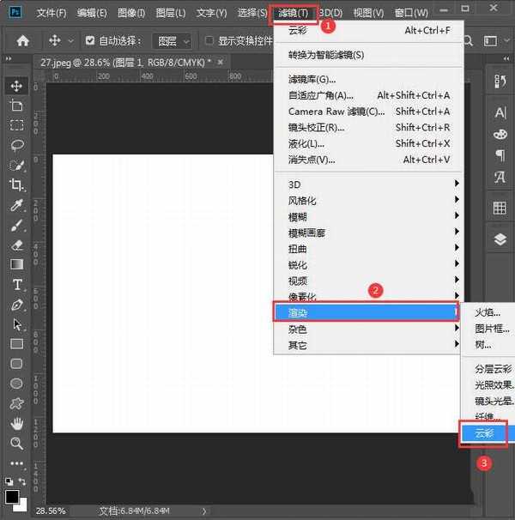Screen dimensions: 515x520
Task: Select the Horizontal Type tool
Action: (16, 285)
